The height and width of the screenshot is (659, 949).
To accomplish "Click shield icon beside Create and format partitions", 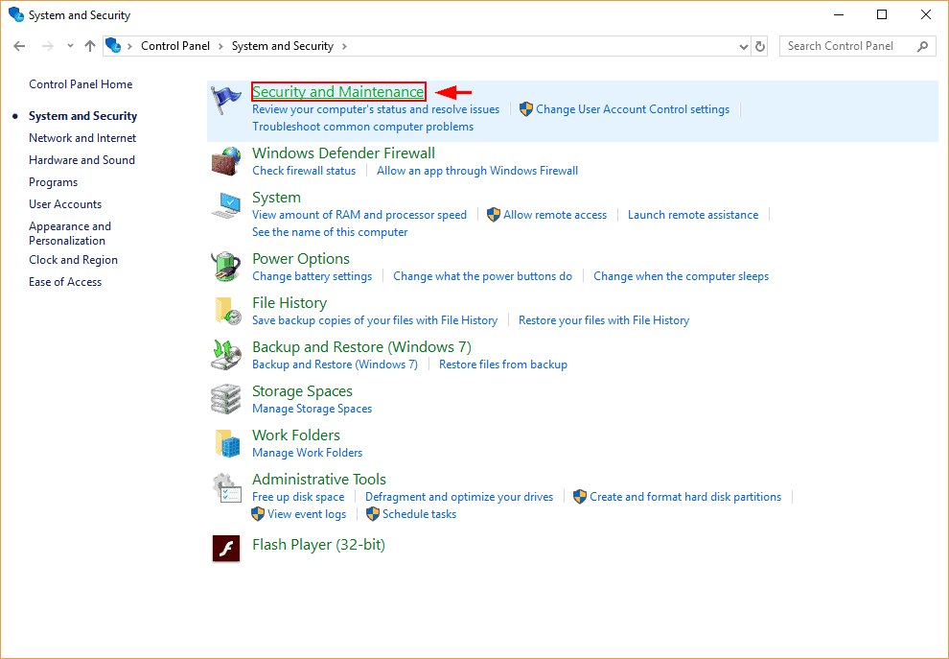I will [x=580, y=497].
